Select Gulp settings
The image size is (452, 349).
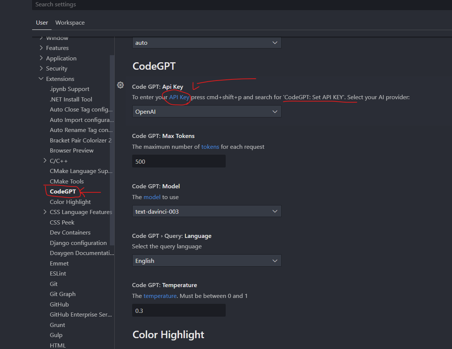(x=56, y=335)
